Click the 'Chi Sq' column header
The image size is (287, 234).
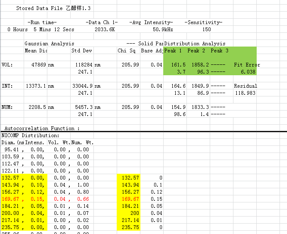click(x=127, y=51)
